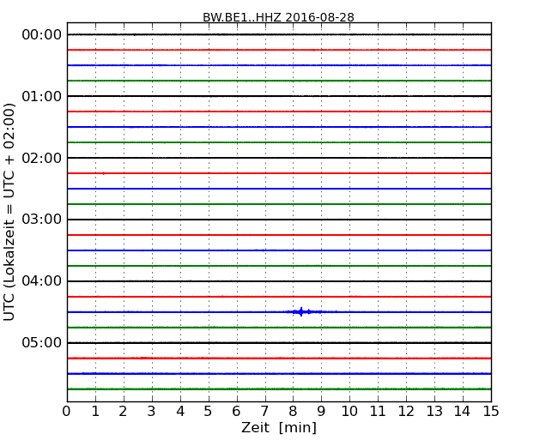Click x-axis tick label 9
Viewport: 558px width, 446px height.
coord(321,412)
